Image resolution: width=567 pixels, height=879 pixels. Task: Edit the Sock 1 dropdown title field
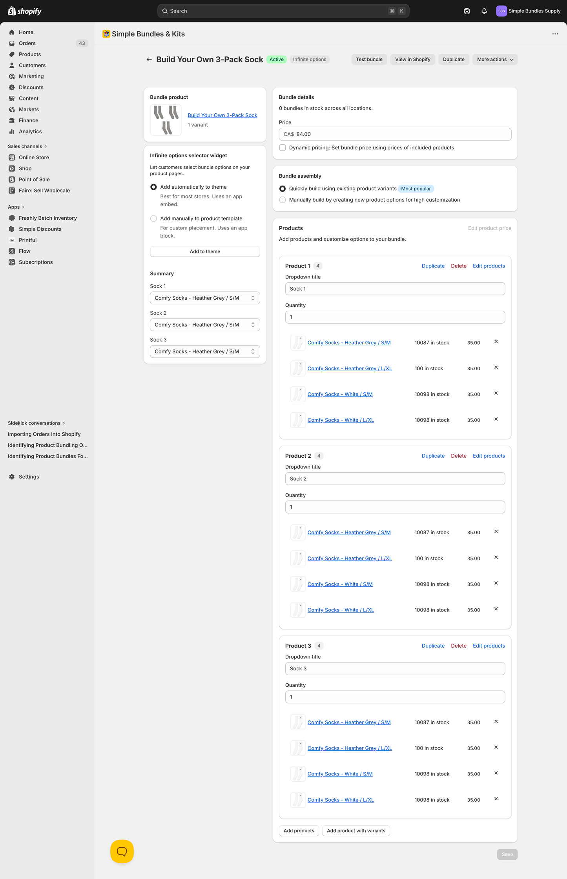395,289
